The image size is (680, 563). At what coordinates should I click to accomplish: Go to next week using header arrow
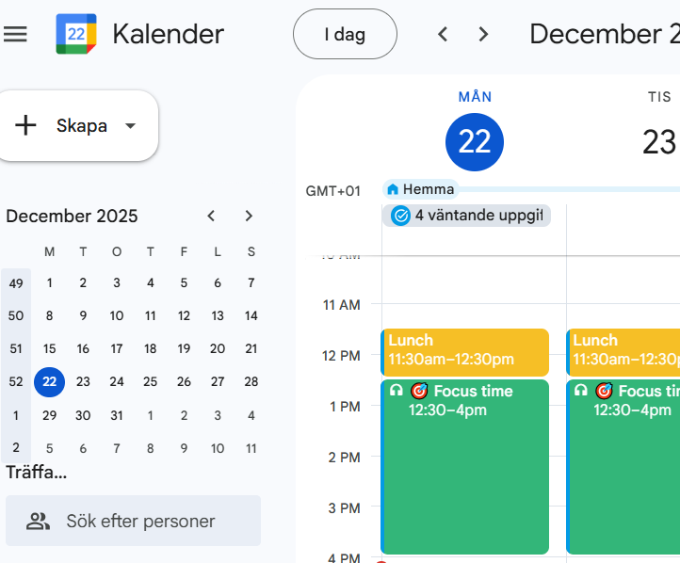483,34
